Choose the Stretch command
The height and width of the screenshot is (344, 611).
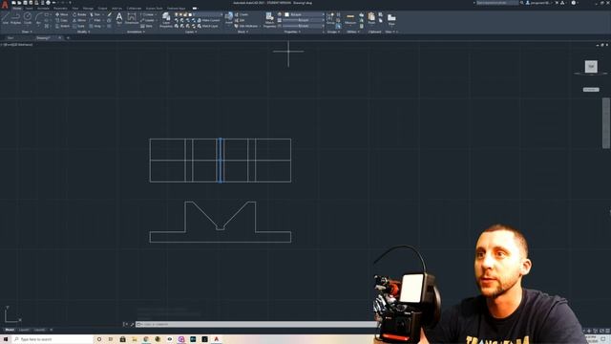point(62,26)
